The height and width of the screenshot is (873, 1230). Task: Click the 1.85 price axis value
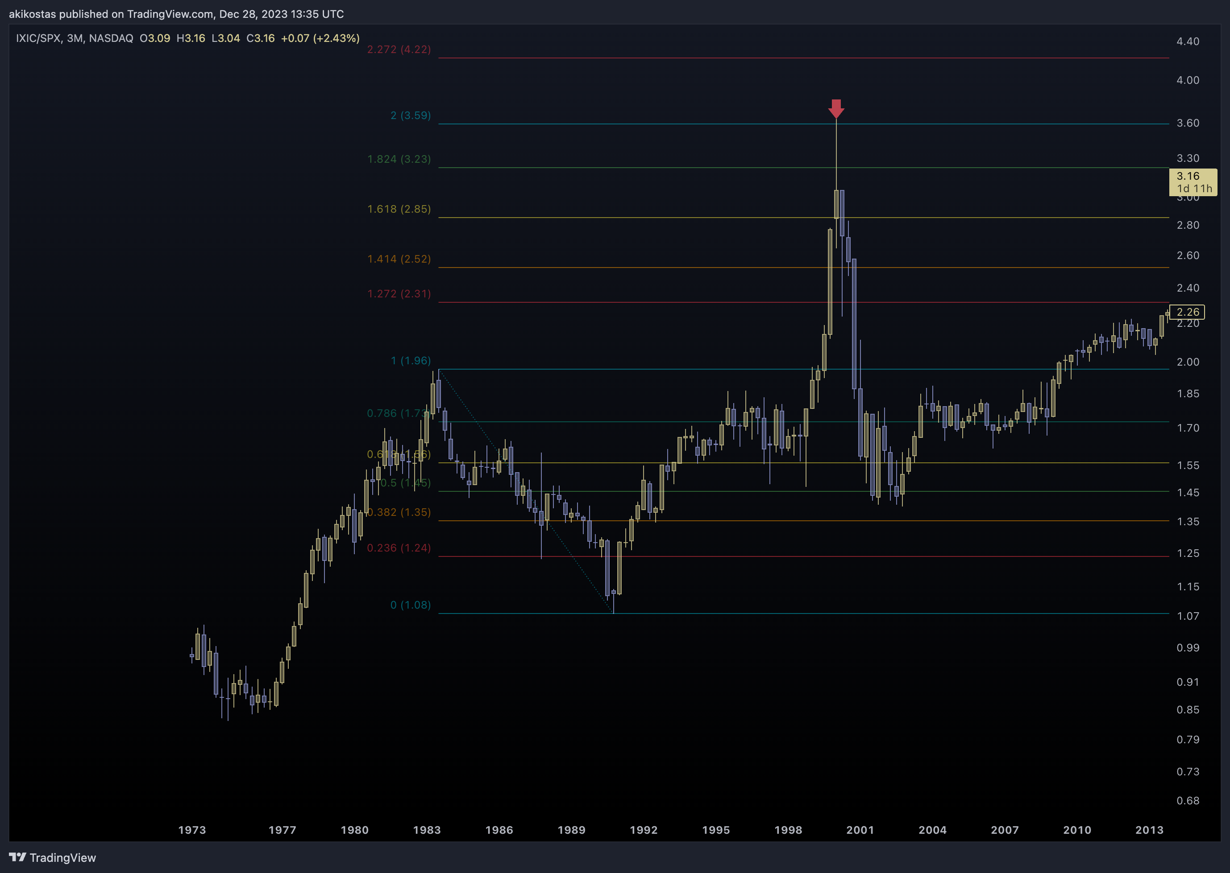(x=1188, y=394)
